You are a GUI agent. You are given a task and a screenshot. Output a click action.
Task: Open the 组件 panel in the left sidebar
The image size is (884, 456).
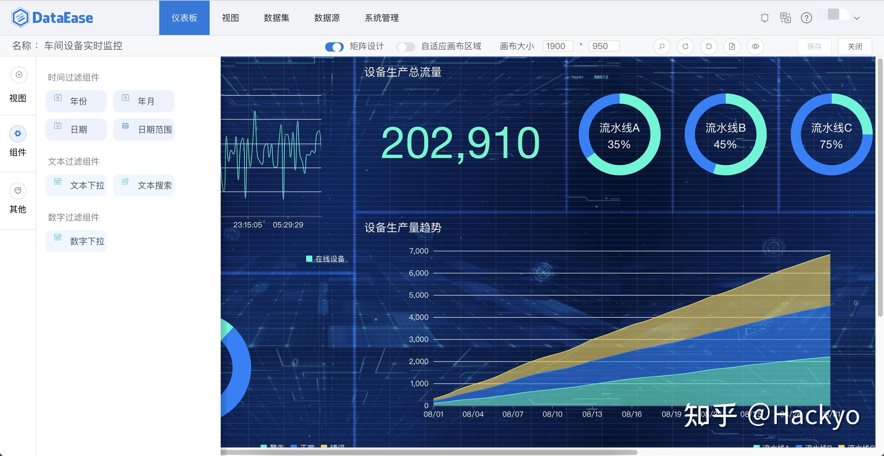coord(18,142)
